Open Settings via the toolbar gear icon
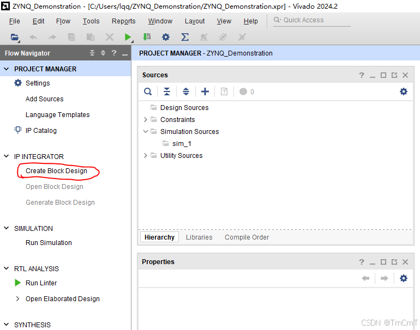 166,37
